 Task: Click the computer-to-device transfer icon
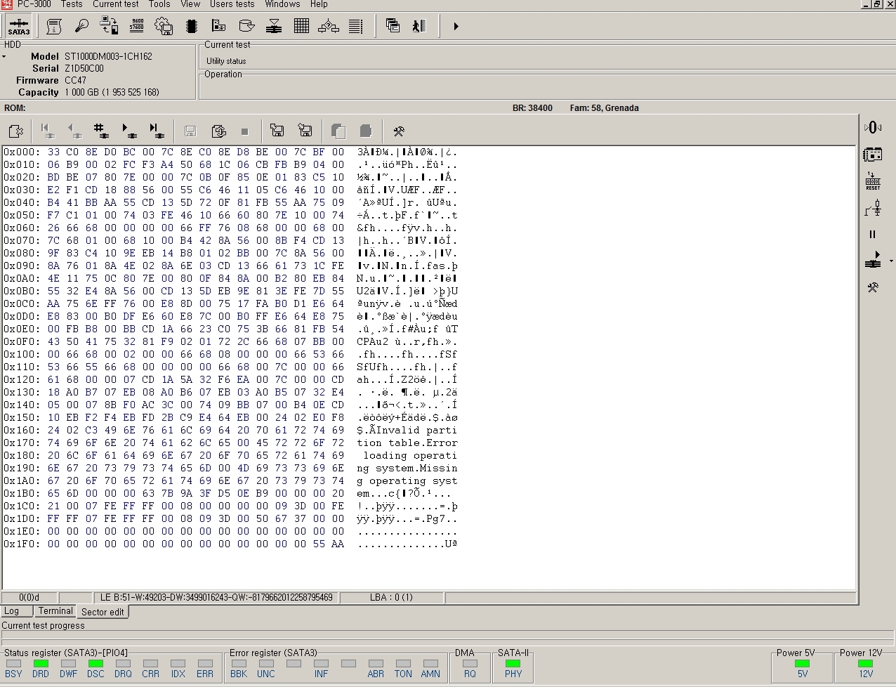click(109, 27)
